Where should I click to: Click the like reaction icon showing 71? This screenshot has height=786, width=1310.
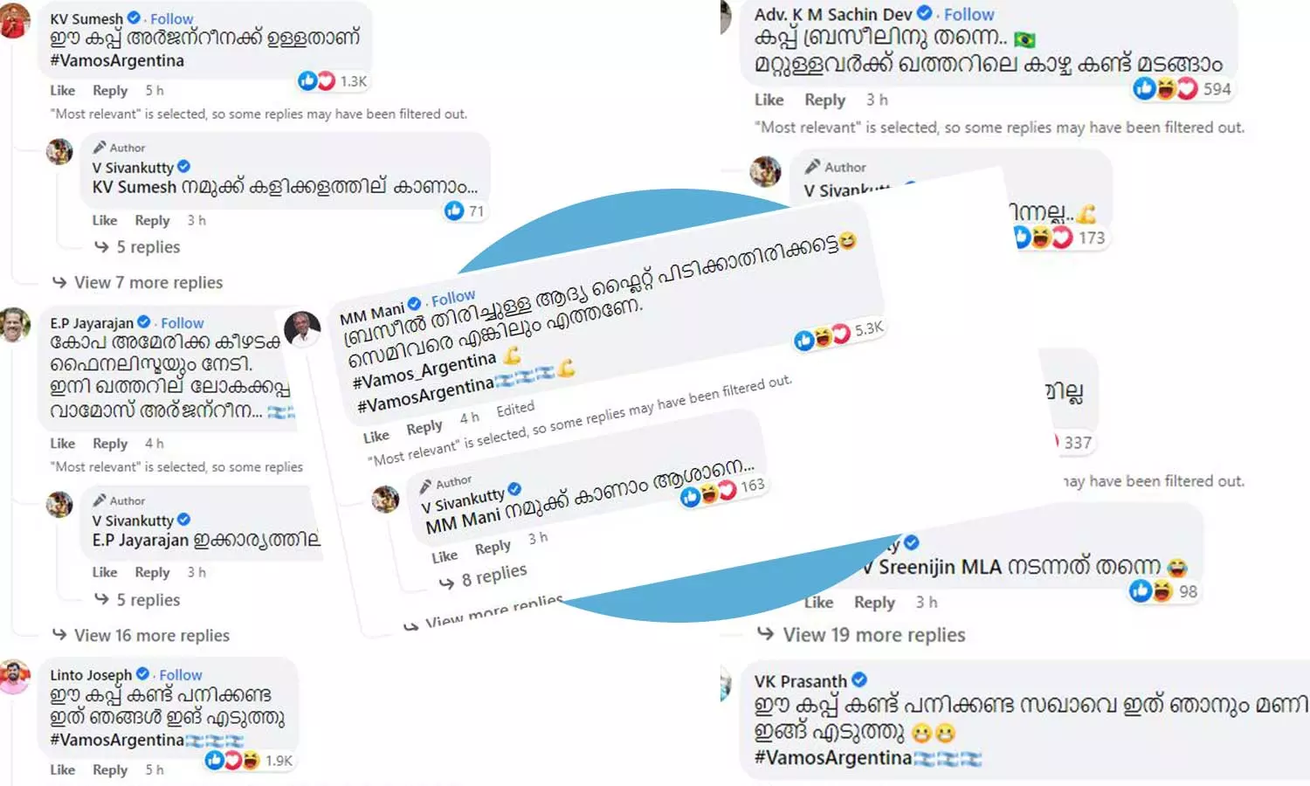pos(454,210)
